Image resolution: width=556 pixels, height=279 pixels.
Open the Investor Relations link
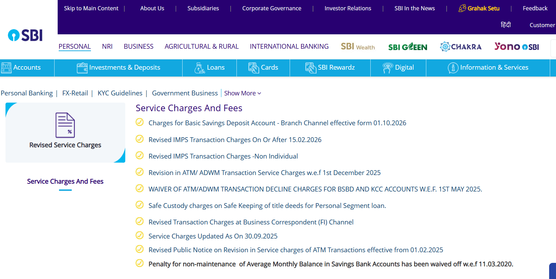click(x=348, y=8)
